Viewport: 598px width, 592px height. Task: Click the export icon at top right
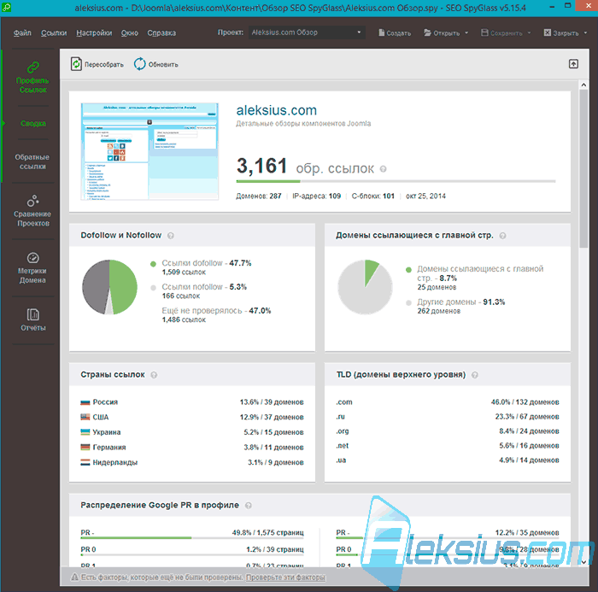click(x=573, y=64)
